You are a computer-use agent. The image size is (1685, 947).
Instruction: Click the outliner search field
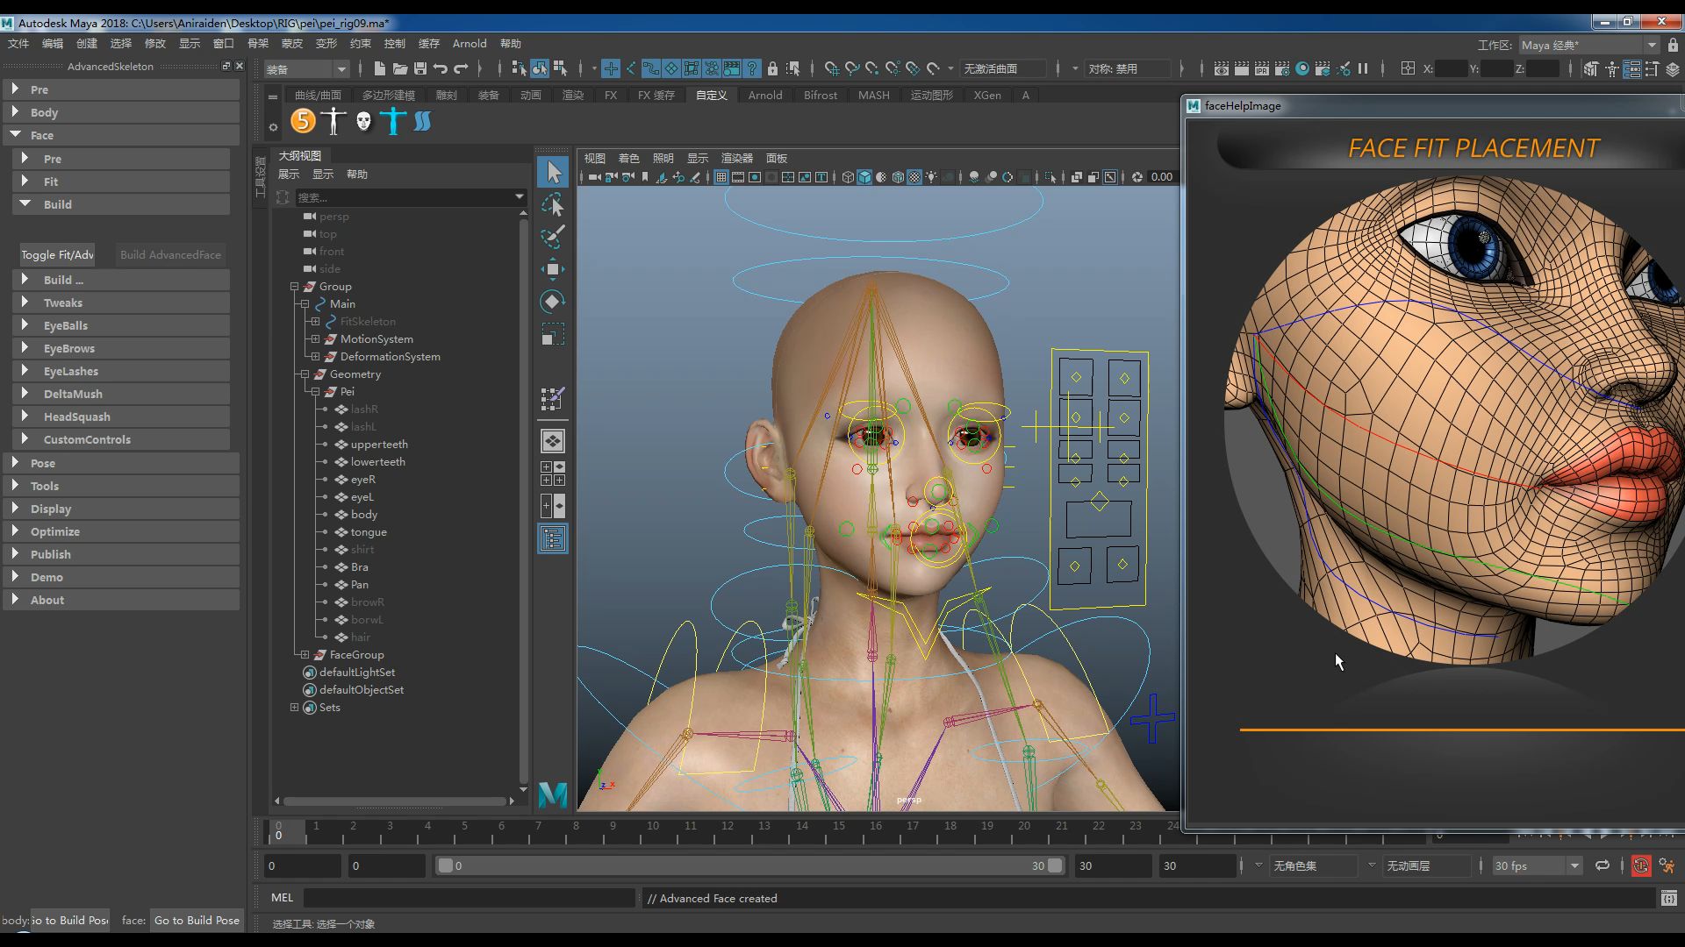pos(404,197)
